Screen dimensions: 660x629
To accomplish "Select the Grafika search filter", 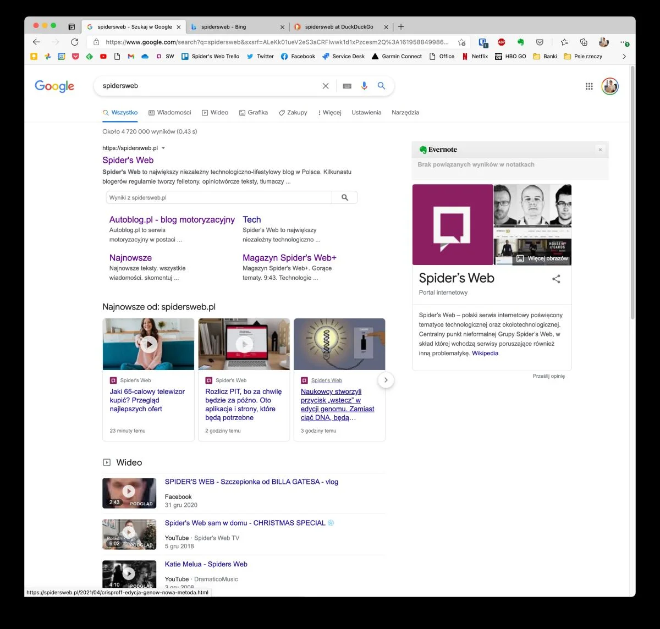I will coord(254,112).
